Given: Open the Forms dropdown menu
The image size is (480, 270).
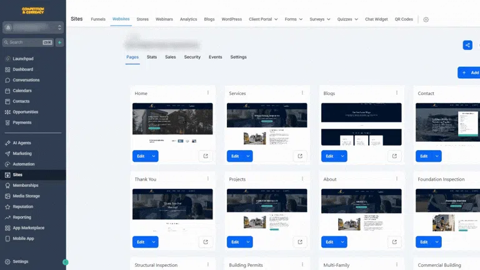Looking at the screenshot, I should [294, 19].
